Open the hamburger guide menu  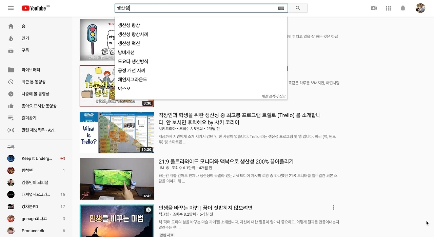point(11,8)
